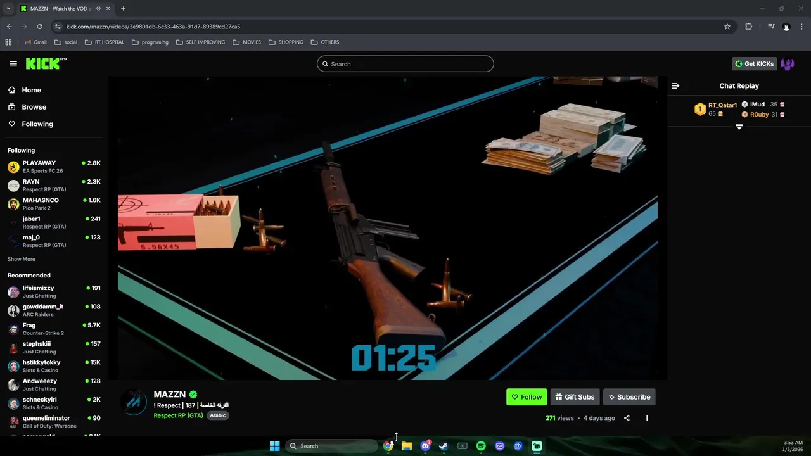Click the Get KICKs button
This screenshot has height=456, width=811.
pos(755,64)
